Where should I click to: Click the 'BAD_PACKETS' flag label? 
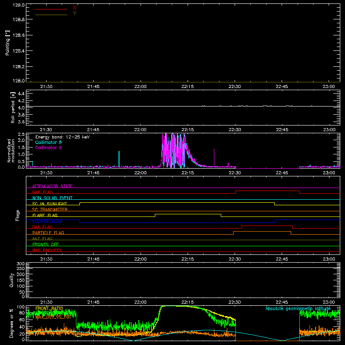tap(47, 250)
